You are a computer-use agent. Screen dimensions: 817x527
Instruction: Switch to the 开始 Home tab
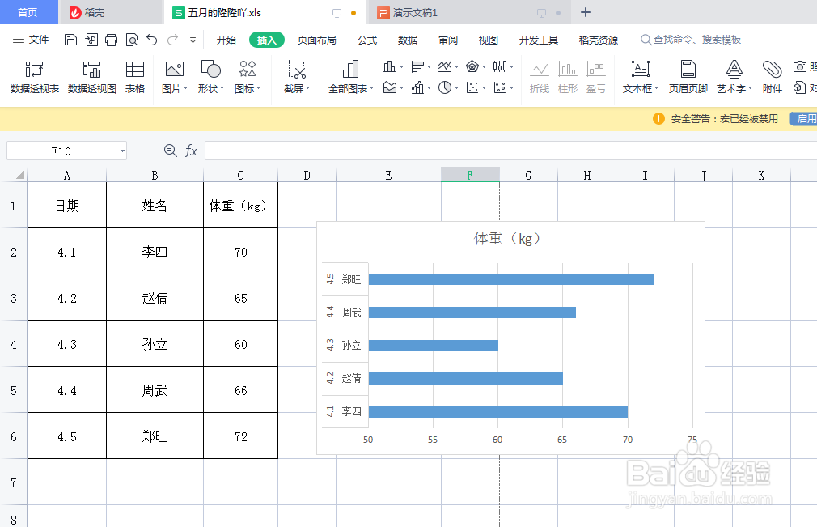226,40
